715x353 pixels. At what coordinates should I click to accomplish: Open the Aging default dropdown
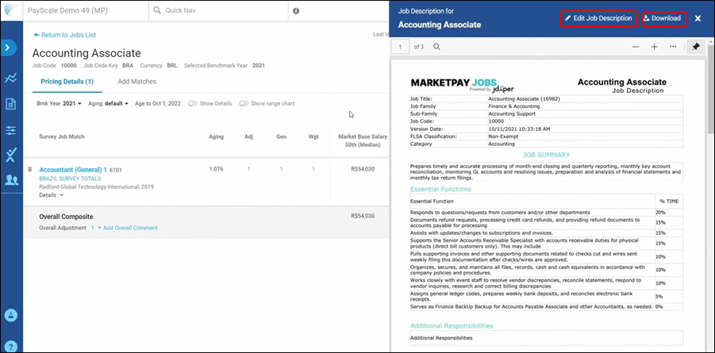tap(110, 104)
